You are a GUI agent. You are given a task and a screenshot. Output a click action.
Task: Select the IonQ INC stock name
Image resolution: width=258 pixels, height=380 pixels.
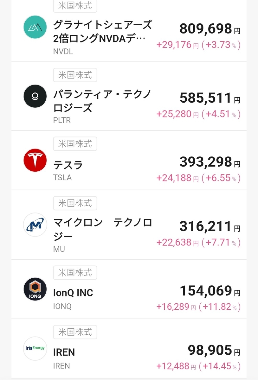coord(73,293)
